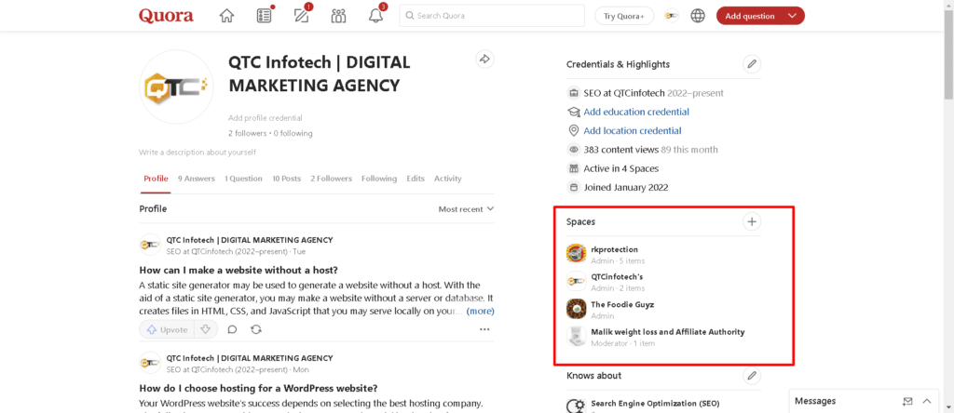Edit Credentials & Highlights with pencil icon

752,64
